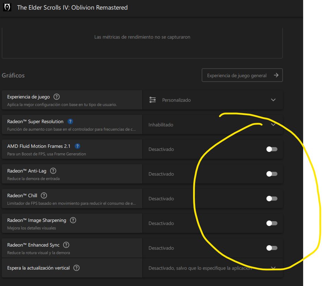
Task: Open help for AMD Fluid Motion Frames 2.1
Action: pyautogui.click(x=77, y=146)
